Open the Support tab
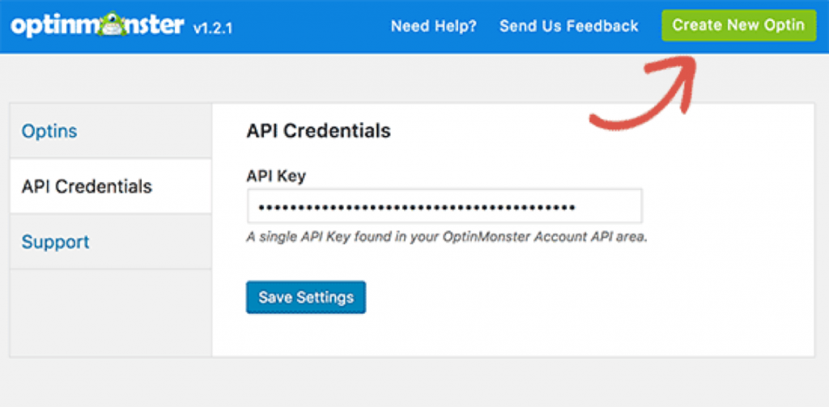This screenshot has width=829, height=407. tap(56, 242)
